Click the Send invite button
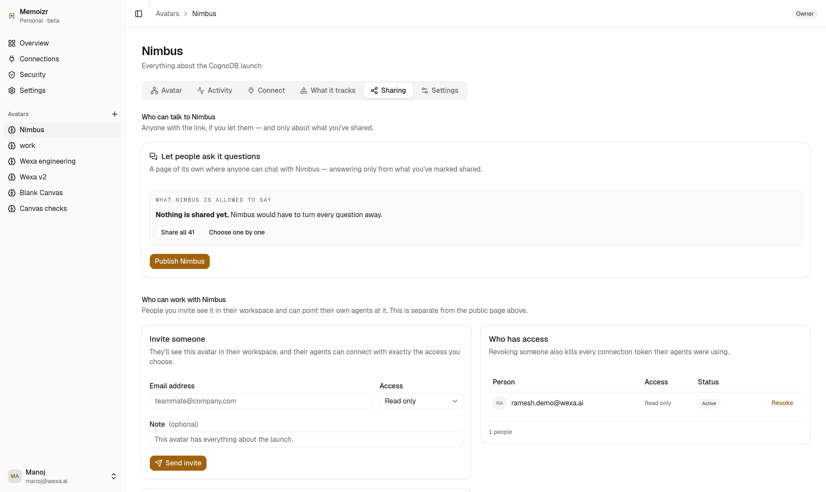Viewport: 826px width, 492px height. point(178,463)
